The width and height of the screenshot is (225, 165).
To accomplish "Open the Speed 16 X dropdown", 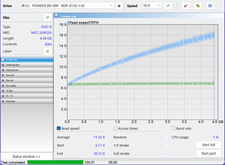I will [152, 6].
